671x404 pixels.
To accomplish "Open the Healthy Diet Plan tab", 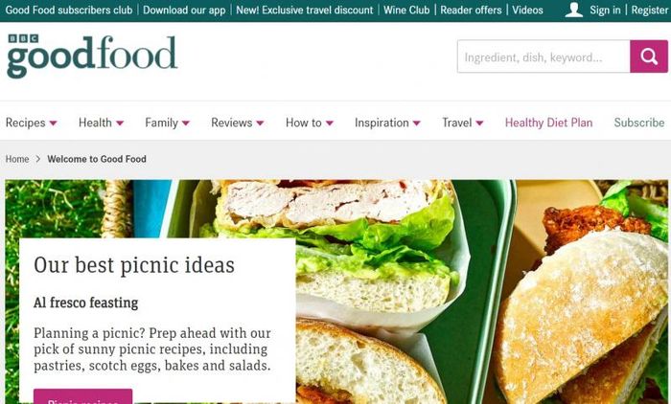I will [548, 123].
